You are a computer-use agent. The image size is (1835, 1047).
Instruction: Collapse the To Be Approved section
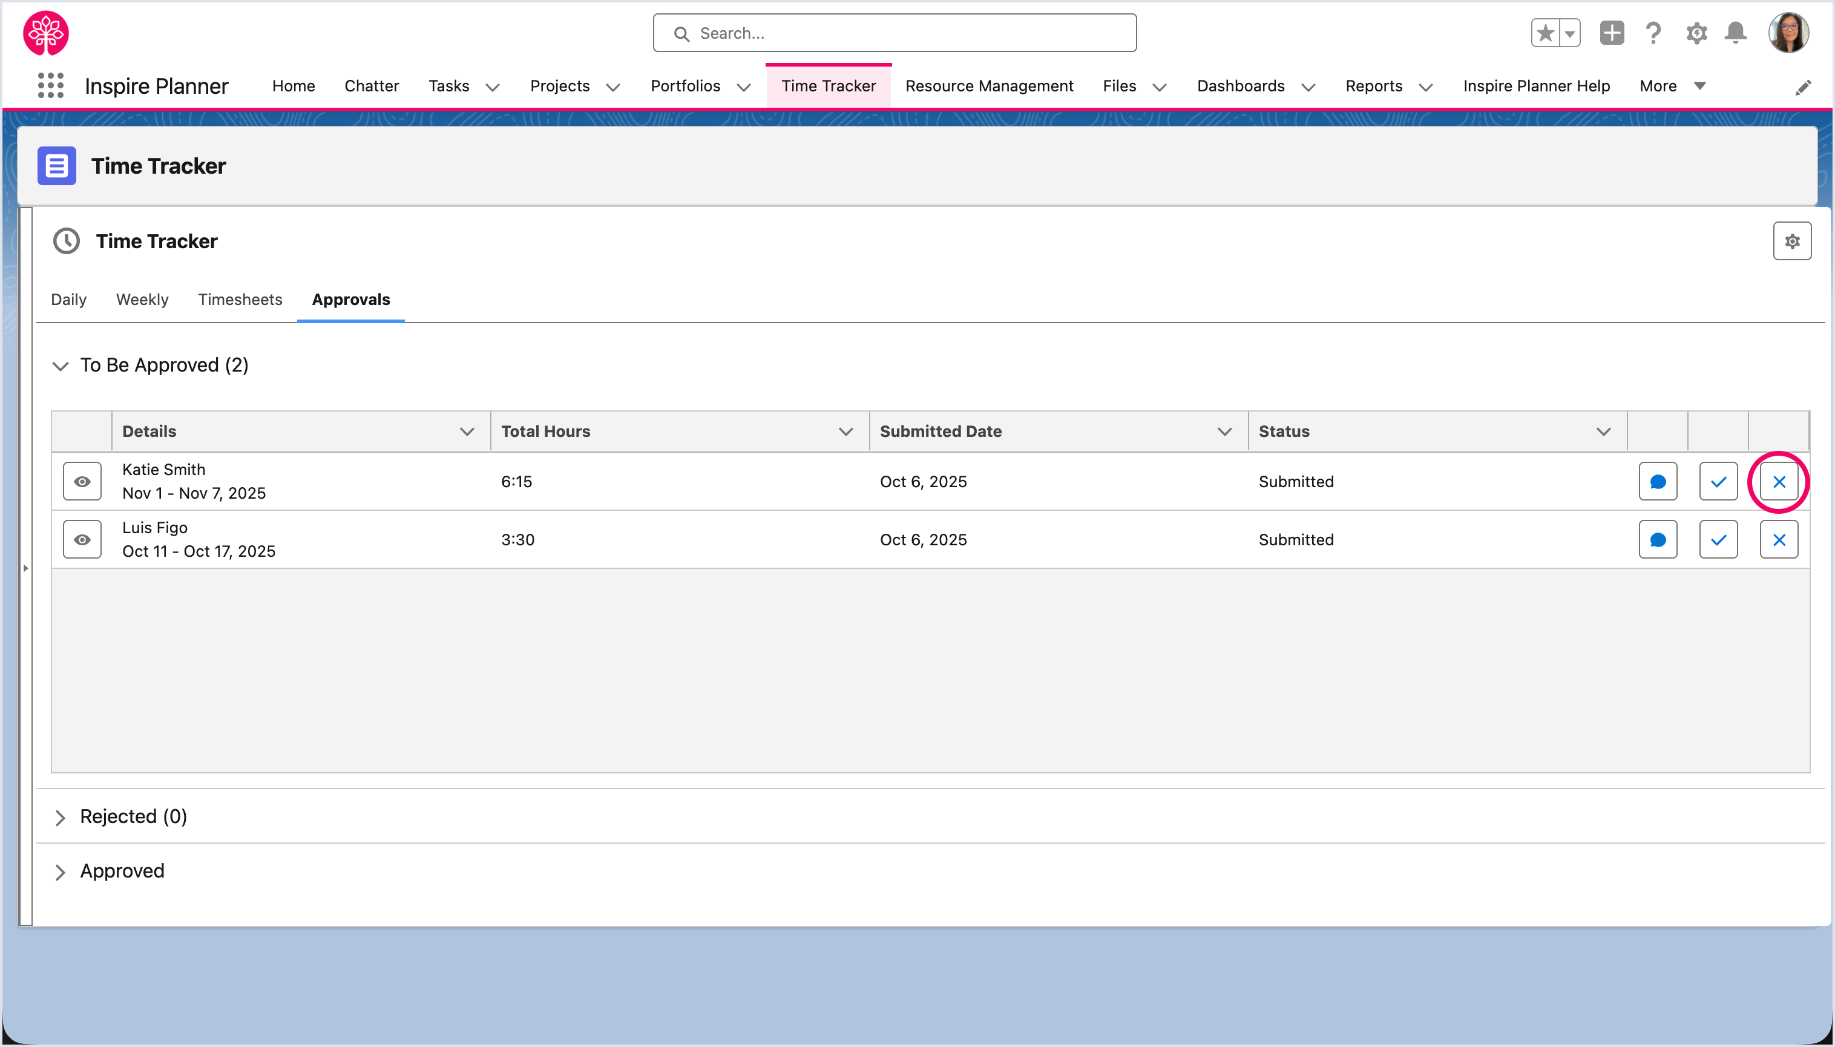click(61, 366)
